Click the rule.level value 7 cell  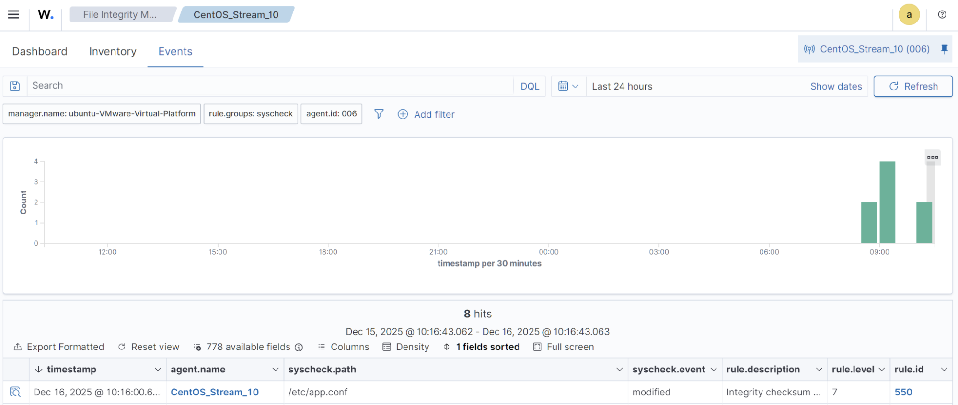coord(858,392)
